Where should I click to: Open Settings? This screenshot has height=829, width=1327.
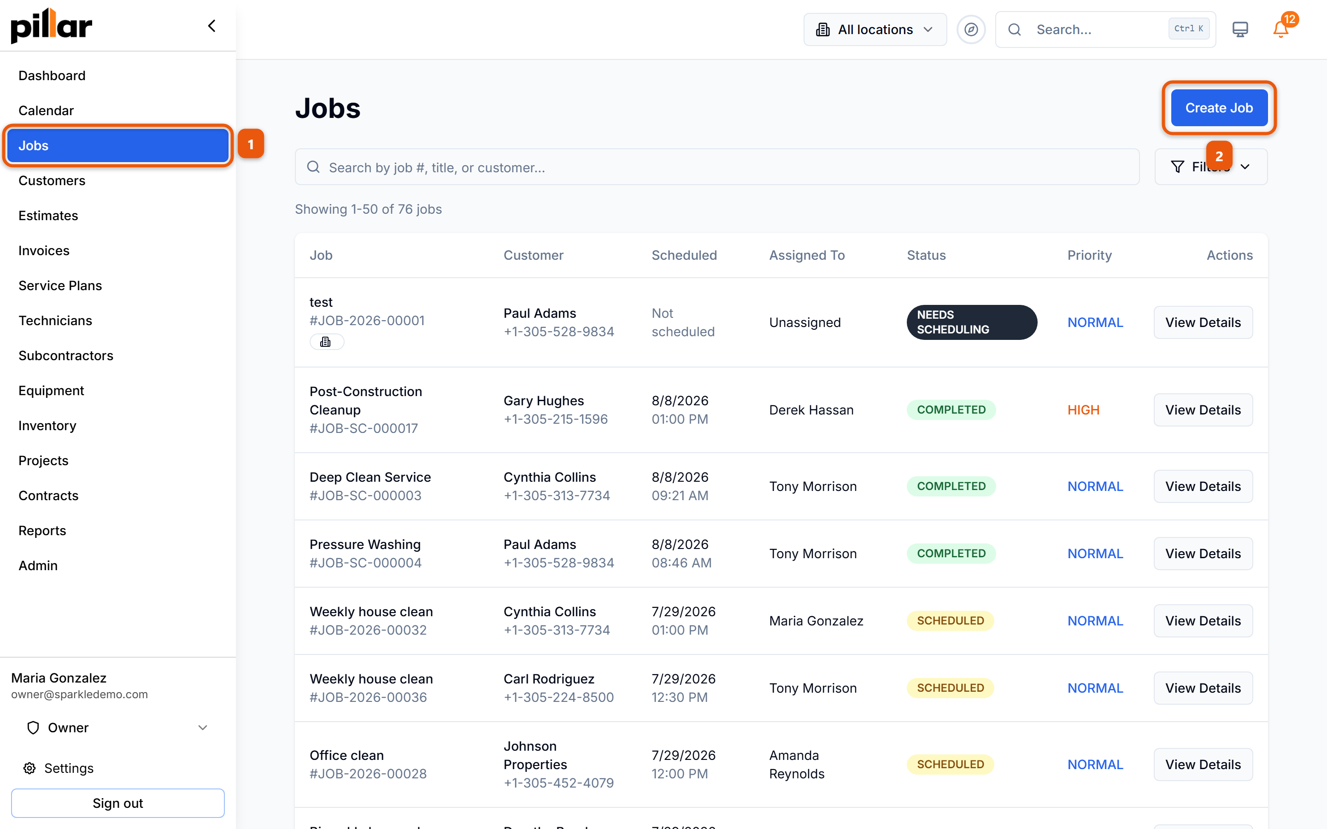pyautogui.click(x=69, y=768)
